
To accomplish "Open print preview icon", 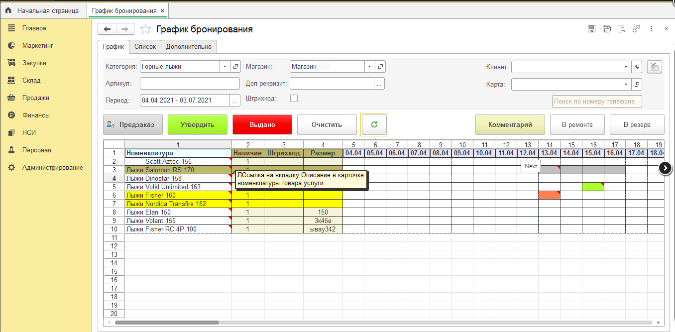I will pyautogui.click(x=621, y=29).
